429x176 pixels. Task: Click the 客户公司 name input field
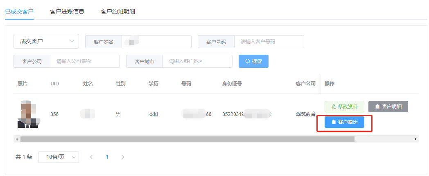(x=85, y=61)
